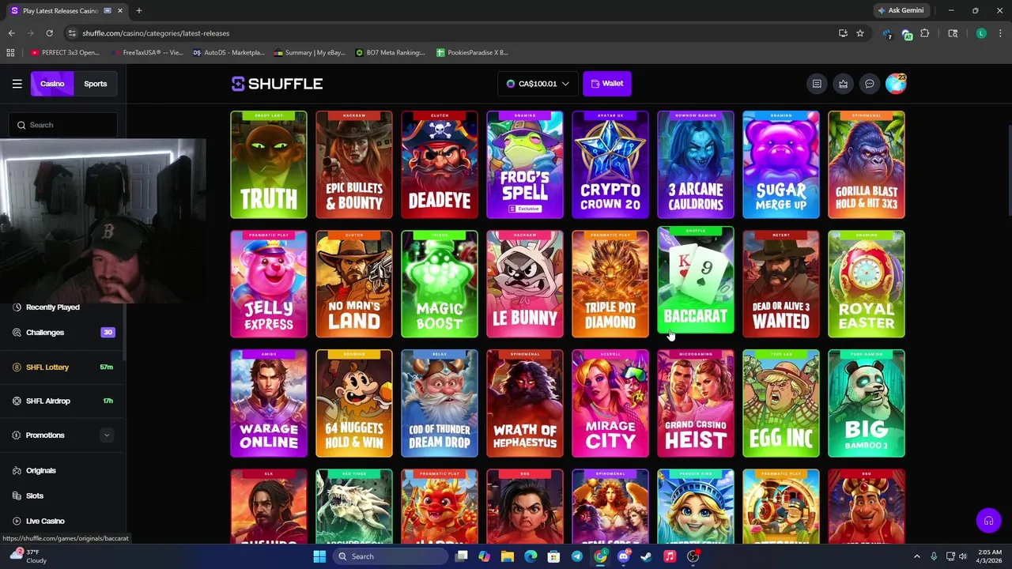
Task: Open the FreeTaxUSA bookmark
Action: (149, 53)
